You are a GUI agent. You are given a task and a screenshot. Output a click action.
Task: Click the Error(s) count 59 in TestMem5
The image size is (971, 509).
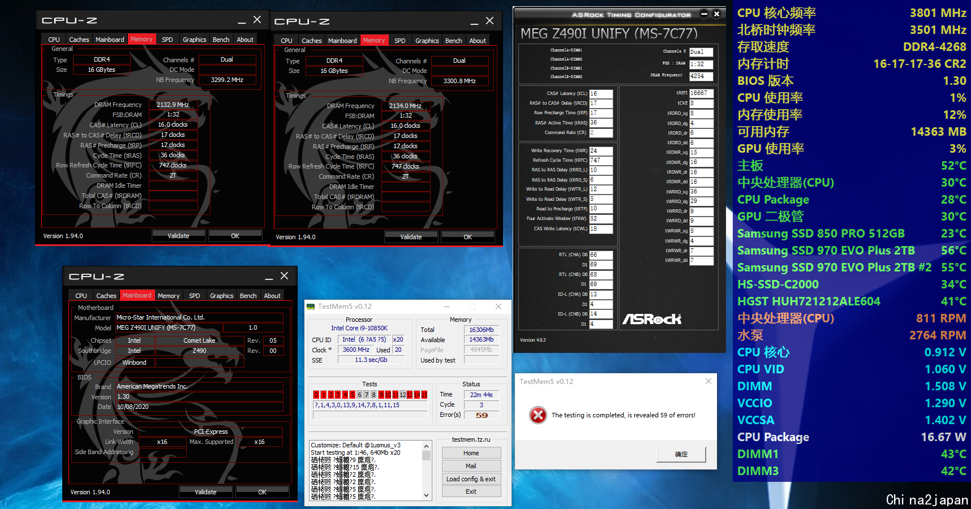(482, 415)
